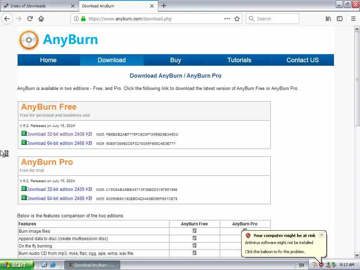Open the Home menu item
360x270 pixels.
pos(48,60)
